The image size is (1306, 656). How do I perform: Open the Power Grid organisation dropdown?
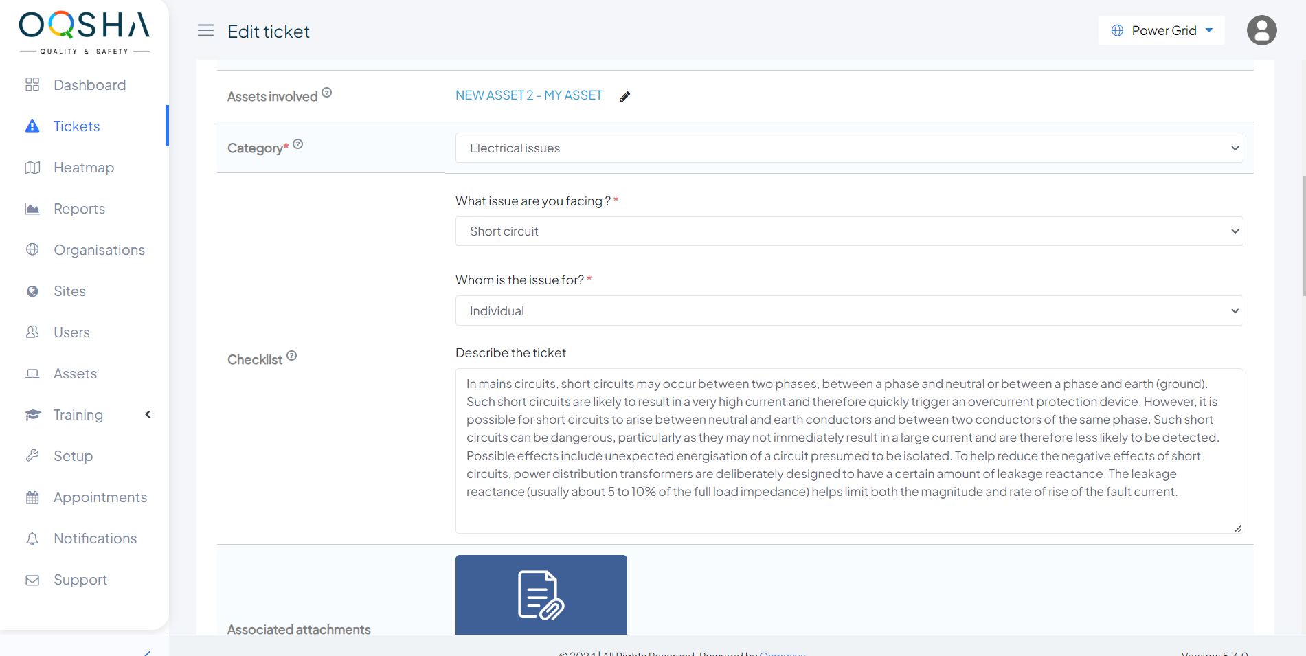click(1161, 31)
